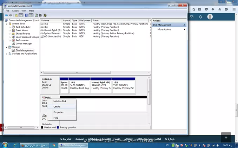
Task: Click the (E:) 75.81 GB partition block
Action: (124, 85)
